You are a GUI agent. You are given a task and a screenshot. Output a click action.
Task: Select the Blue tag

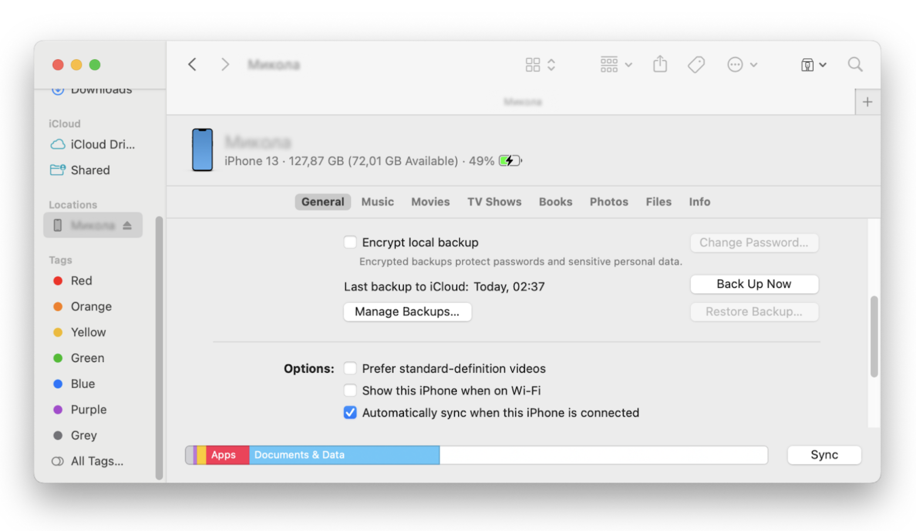point(74,384)
